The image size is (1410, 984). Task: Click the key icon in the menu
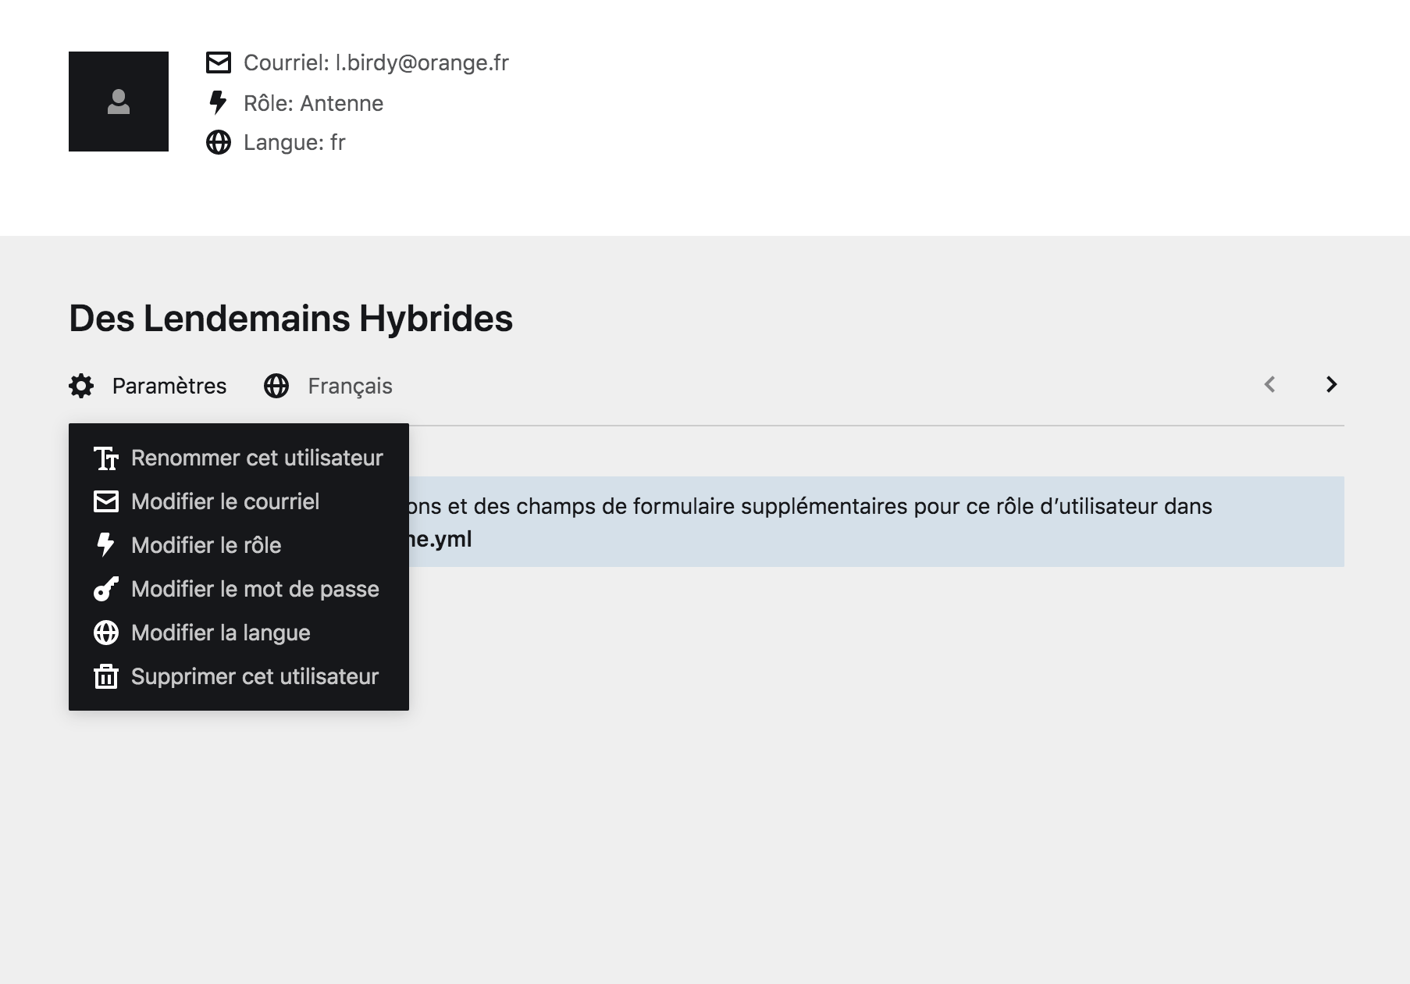[x=106, y=589]
